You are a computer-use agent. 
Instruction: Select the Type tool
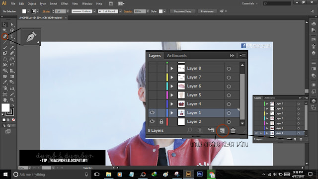click(x=12, y=36)
